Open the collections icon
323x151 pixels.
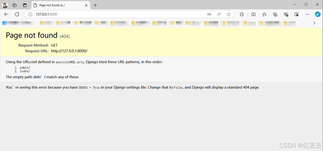pos(275,14)
